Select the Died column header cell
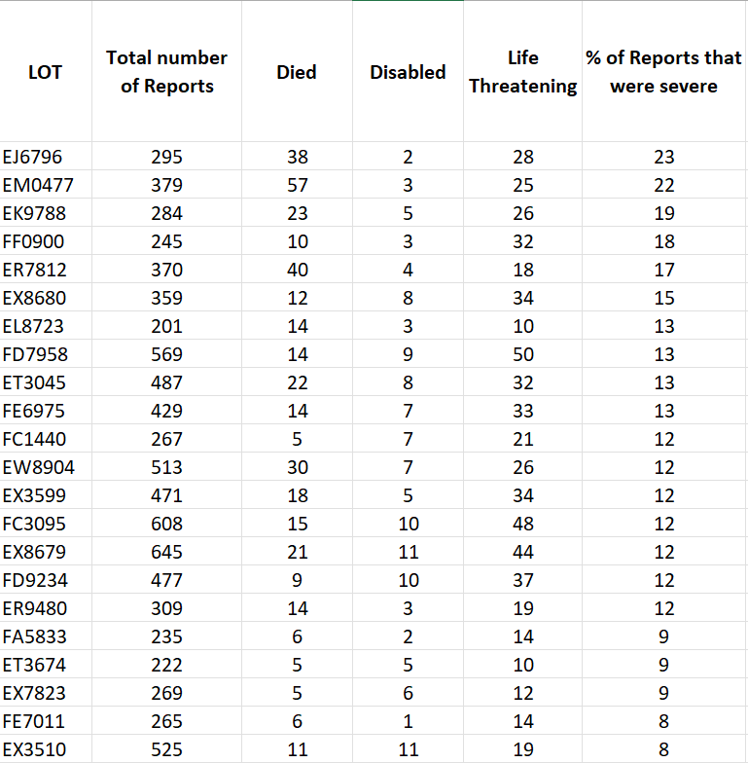The image size is (748, 763). click(x=297, y=72)
